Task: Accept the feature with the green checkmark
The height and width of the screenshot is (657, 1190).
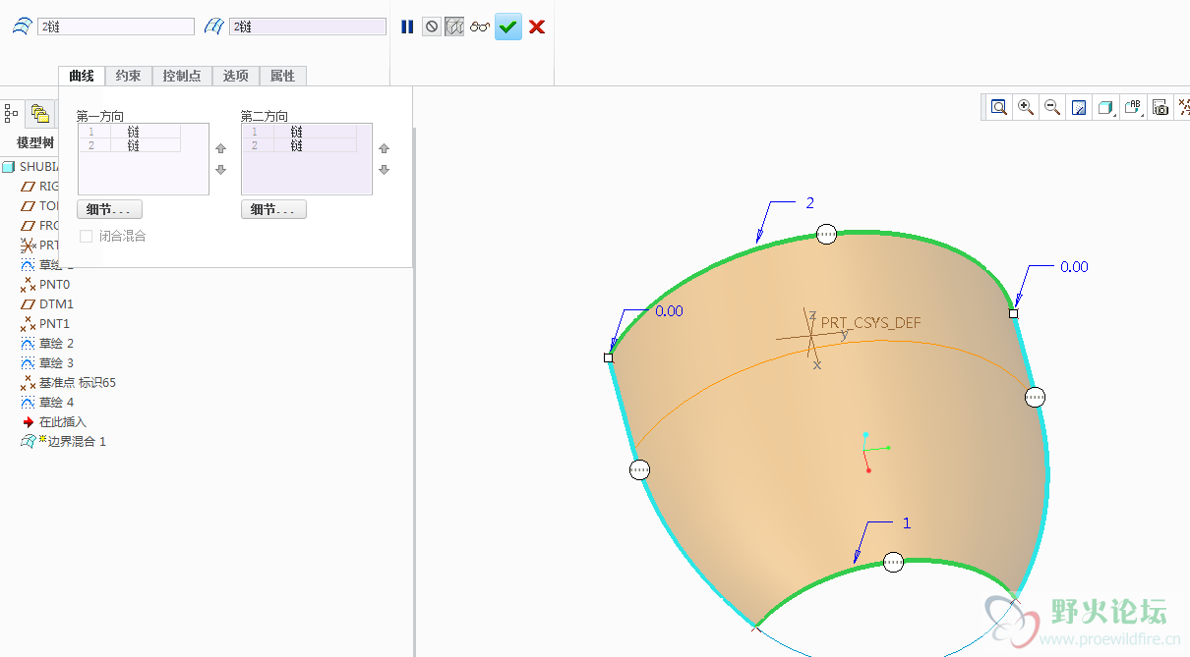Action: 508,27
